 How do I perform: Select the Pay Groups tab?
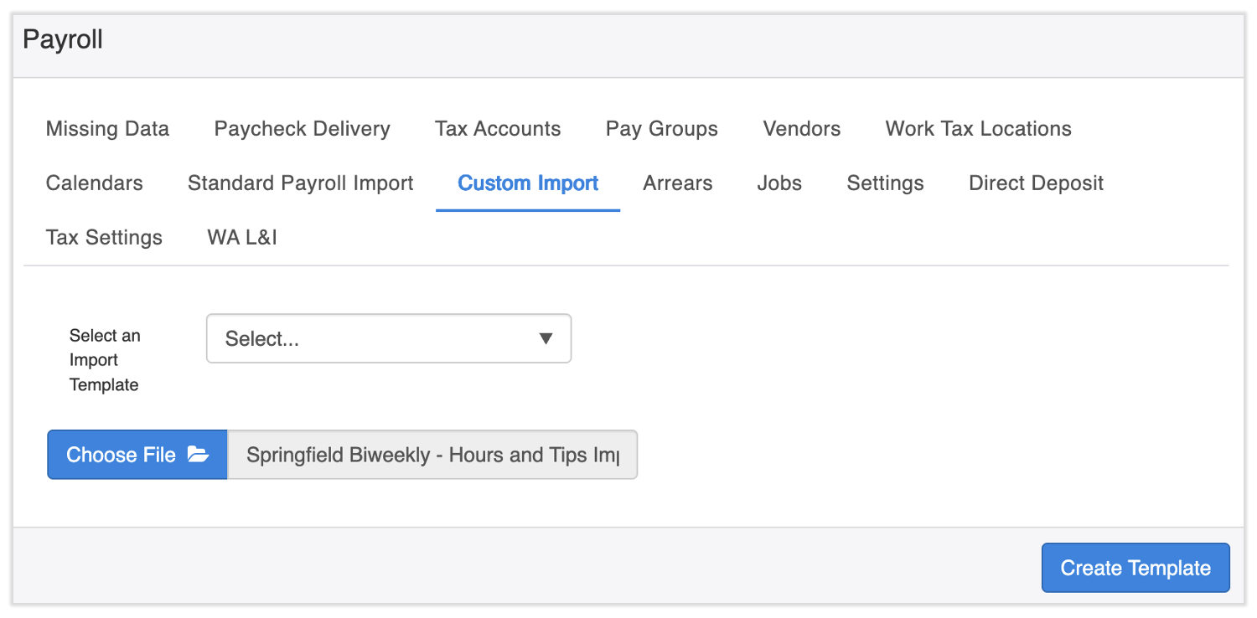point(661,129)
